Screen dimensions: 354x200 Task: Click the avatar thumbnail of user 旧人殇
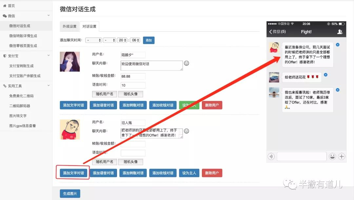[70, 130]
